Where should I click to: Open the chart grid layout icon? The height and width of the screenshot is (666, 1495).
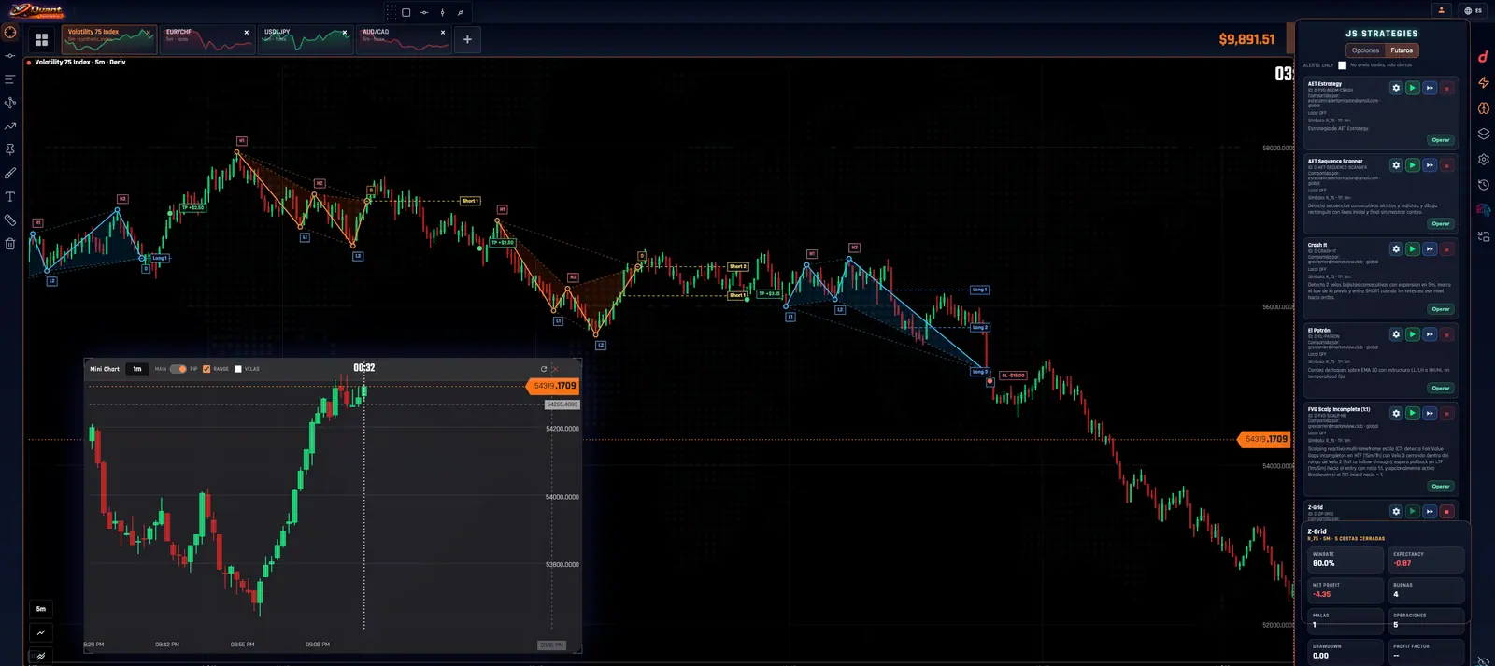click(x=41, y=39)
